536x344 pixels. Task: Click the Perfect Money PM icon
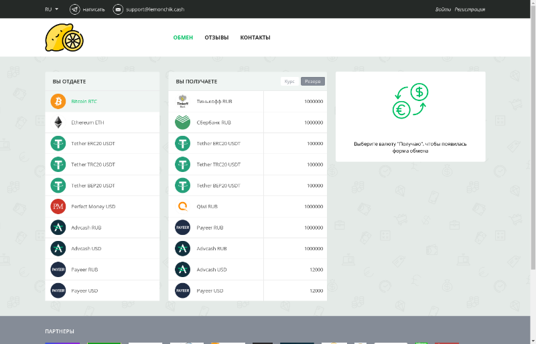[58, 207]
